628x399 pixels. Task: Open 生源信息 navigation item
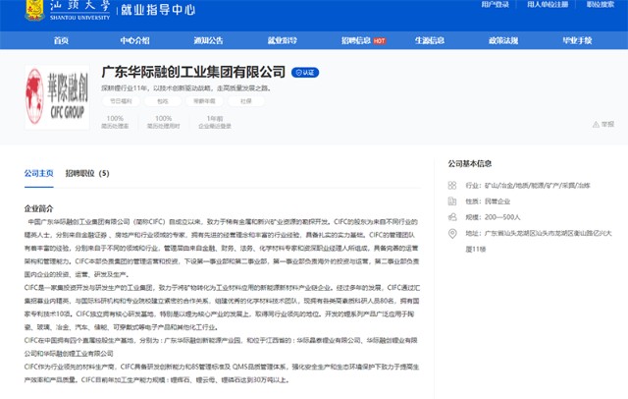[x=430, y=40]
